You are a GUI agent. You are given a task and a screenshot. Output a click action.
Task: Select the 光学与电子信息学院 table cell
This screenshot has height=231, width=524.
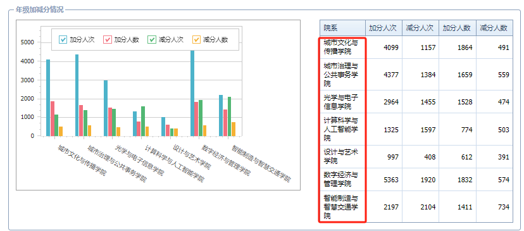click(342, 102)
